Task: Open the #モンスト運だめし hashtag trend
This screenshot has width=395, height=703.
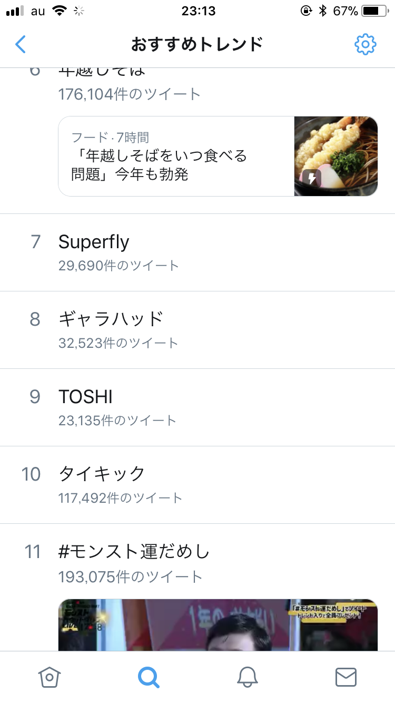Action: tap(134, 552)
